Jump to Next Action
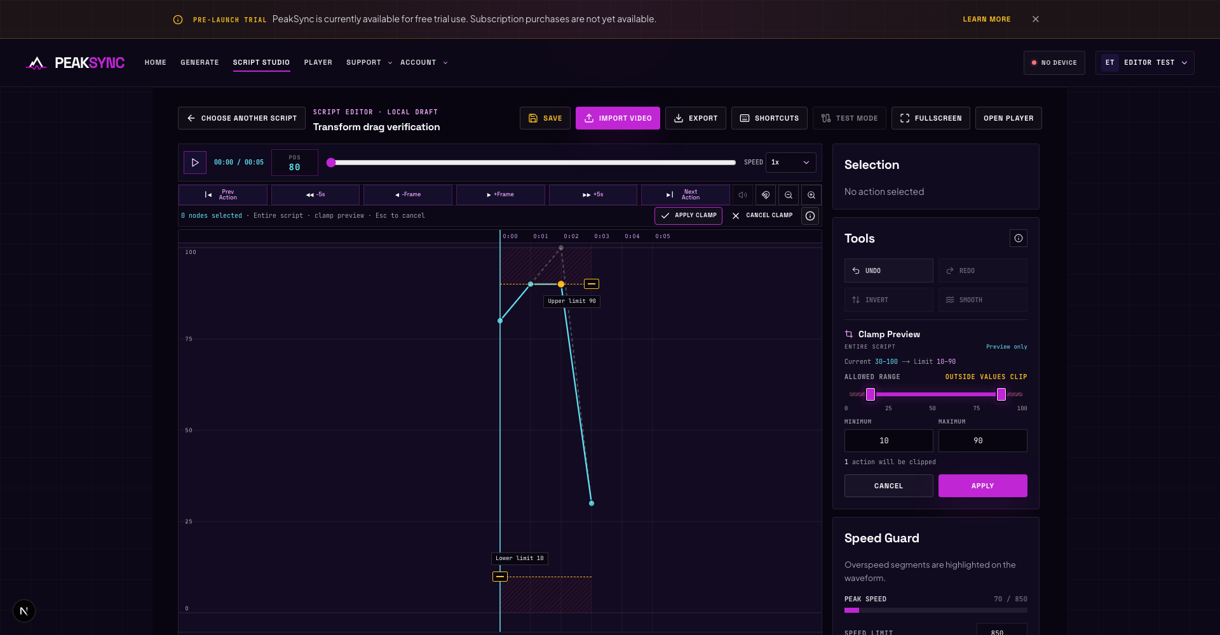Image resolution: width=1220 pixels, height=635 pixels. click(686, 195)
